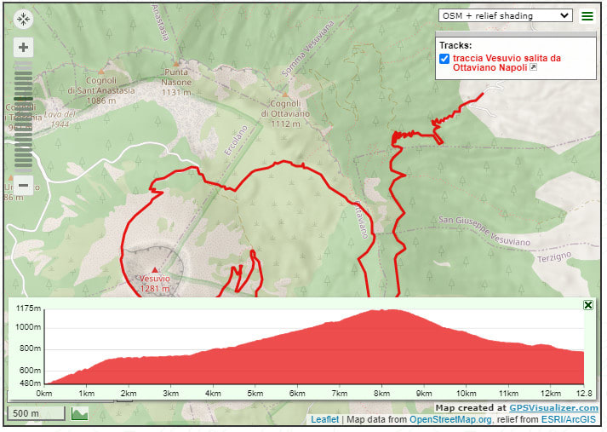607x432 pixels.
Task: Open the green hamburger menu
Action: pos(587,16)
